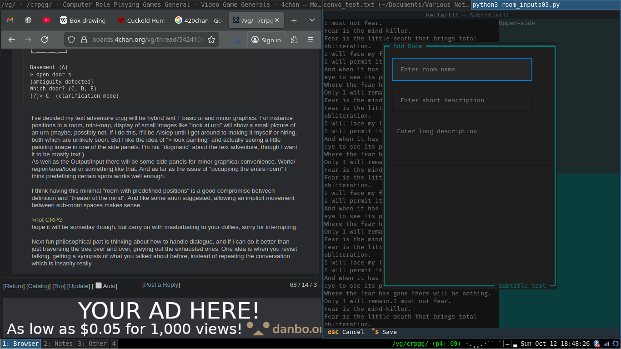This screenshot has width=621, height=349.
Task: Click the tracking protection shield icon
Action: [71, 40]
